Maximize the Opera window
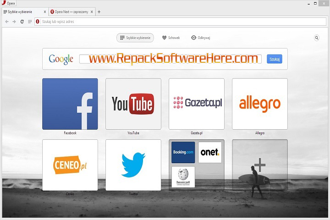Screen dimensions: 330x220 (x=315, y=3)
